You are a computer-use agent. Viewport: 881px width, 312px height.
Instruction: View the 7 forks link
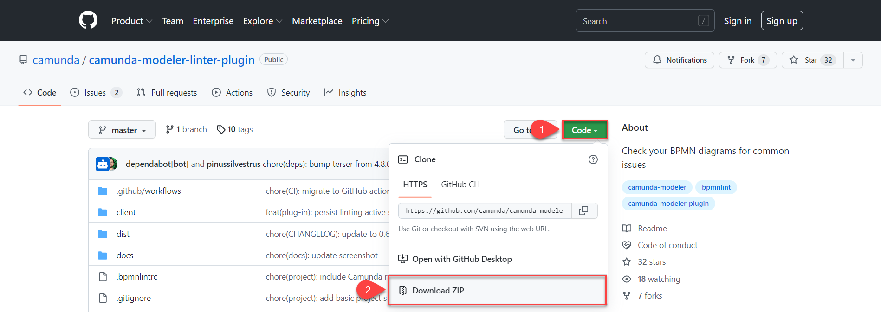642,295
